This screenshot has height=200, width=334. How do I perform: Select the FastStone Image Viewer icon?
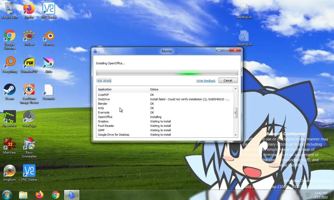click(29, 93)
